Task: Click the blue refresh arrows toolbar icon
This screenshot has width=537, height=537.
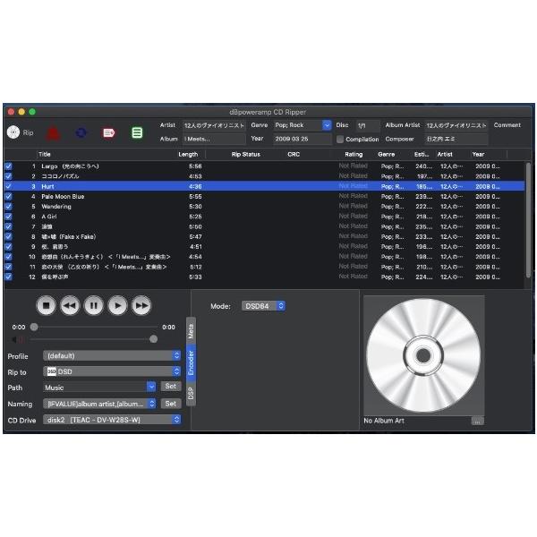Action: 81,132
